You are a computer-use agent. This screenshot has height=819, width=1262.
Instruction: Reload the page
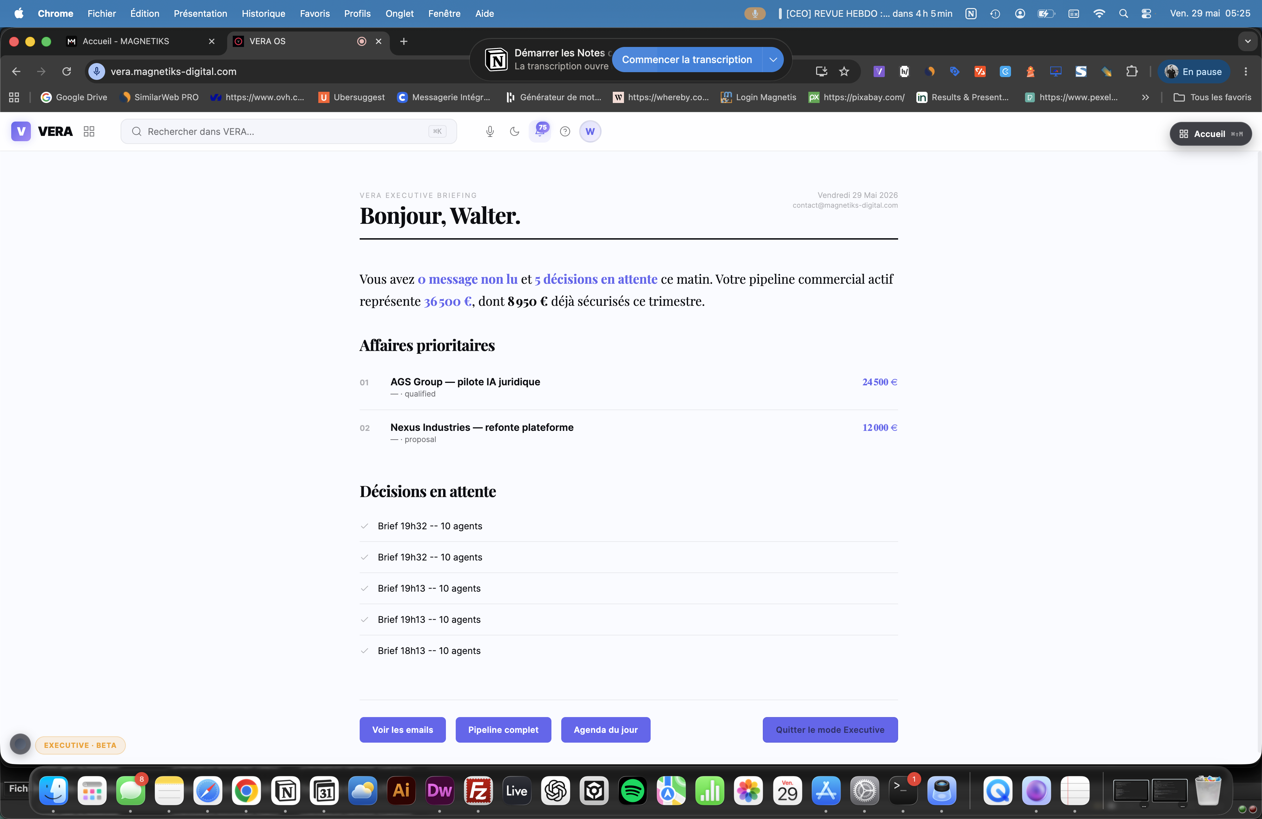click(x=66, y=71)
